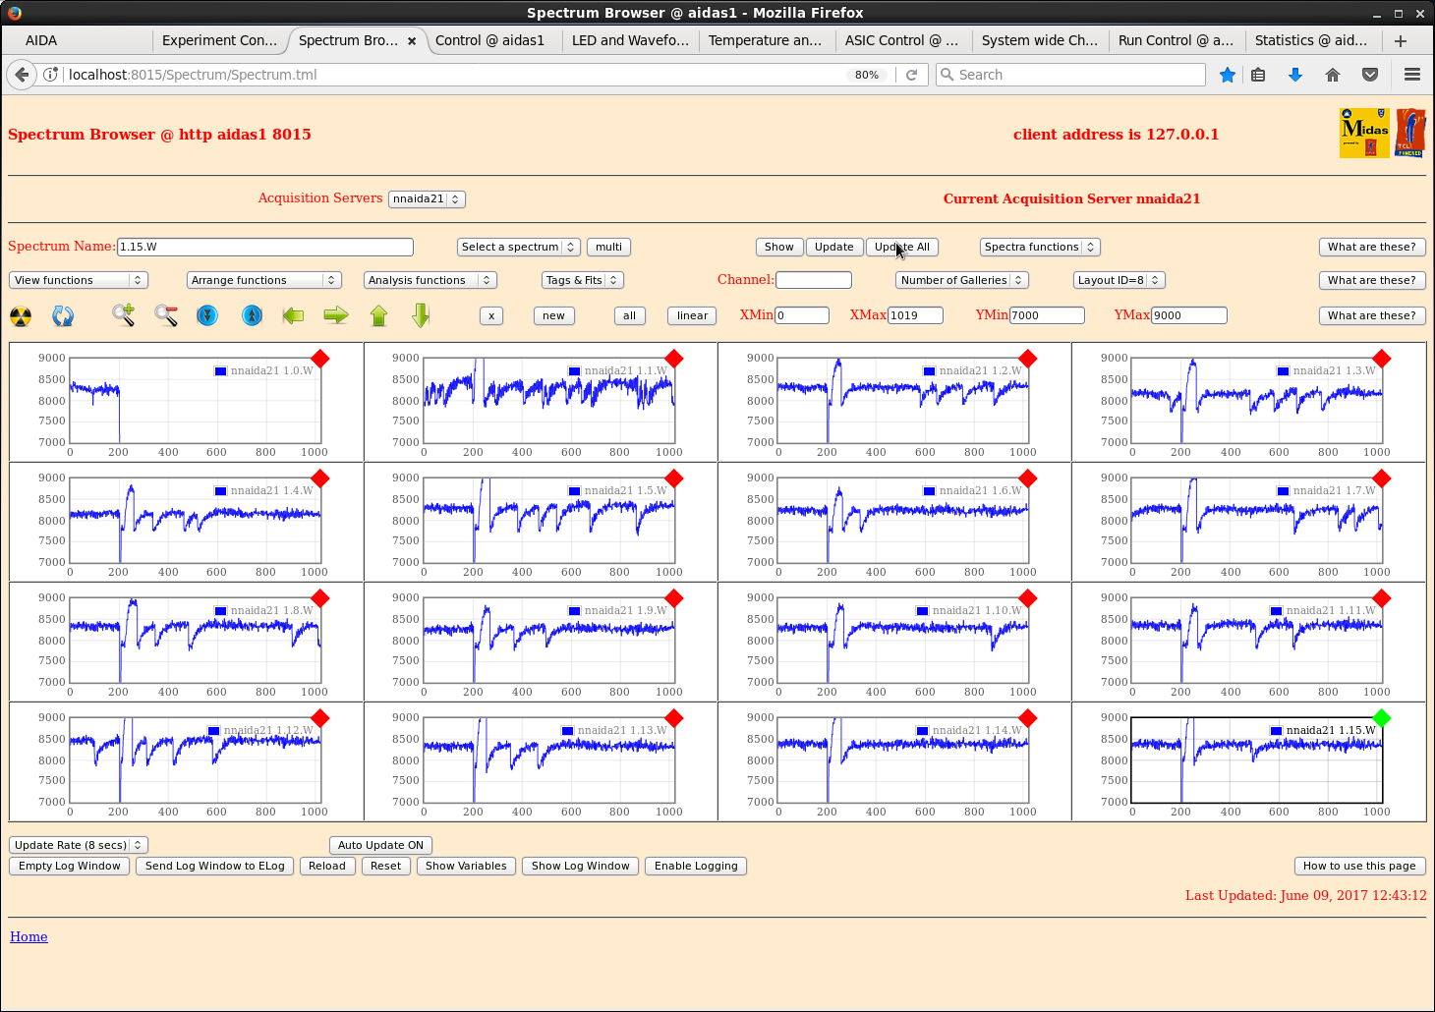Viewport: 1435px width, 1012px height.
Task: Click red diamond marker on nnaida21 1.5.W
Action: click(674, 478)
